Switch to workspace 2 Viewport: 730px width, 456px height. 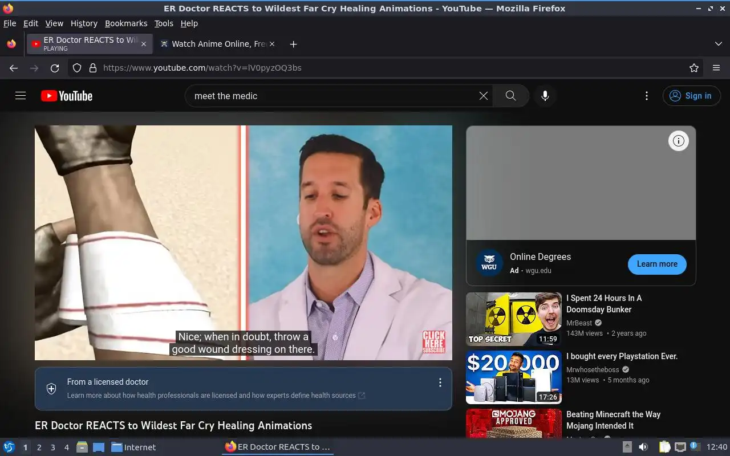point(39,447)
